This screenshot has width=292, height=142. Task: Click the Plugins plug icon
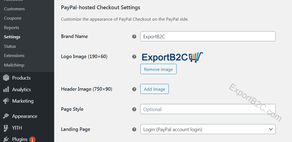6,139
